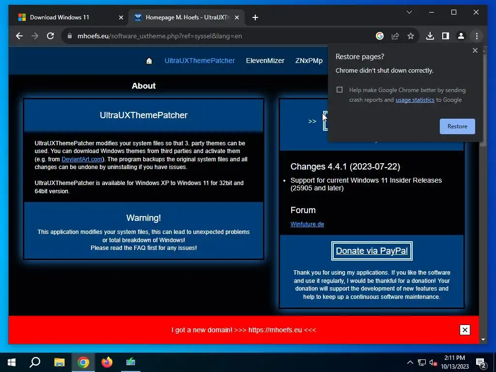Go back using the browser back arrow

(x=19, y=36)
